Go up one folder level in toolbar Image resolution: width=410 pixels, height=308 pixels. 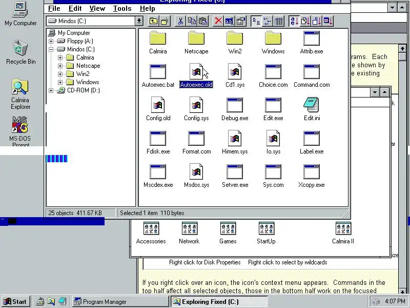point(153,21)
